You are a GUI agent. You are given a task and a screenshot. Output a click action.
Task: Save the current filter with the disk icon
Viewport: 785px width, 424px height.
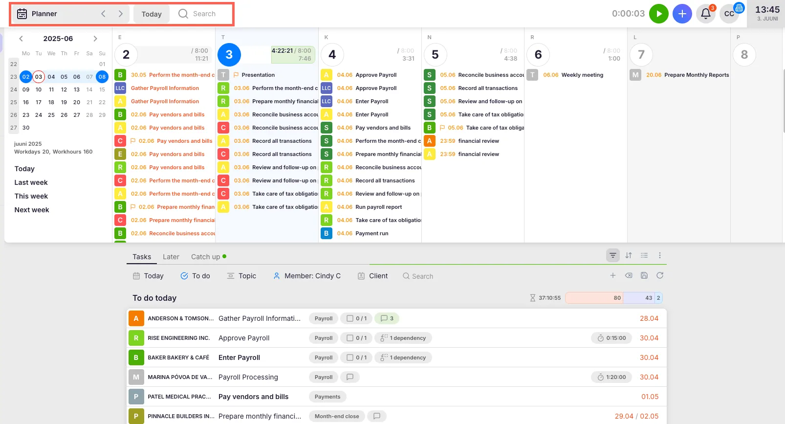point(644,276)
